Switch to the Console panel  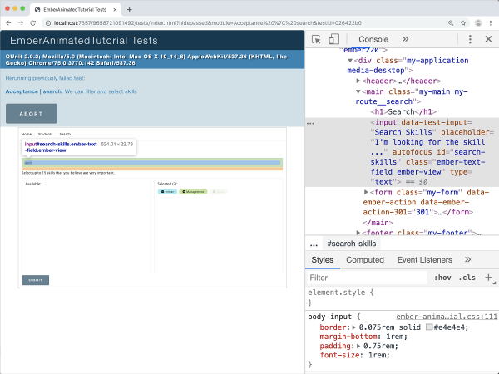[373, 39]
